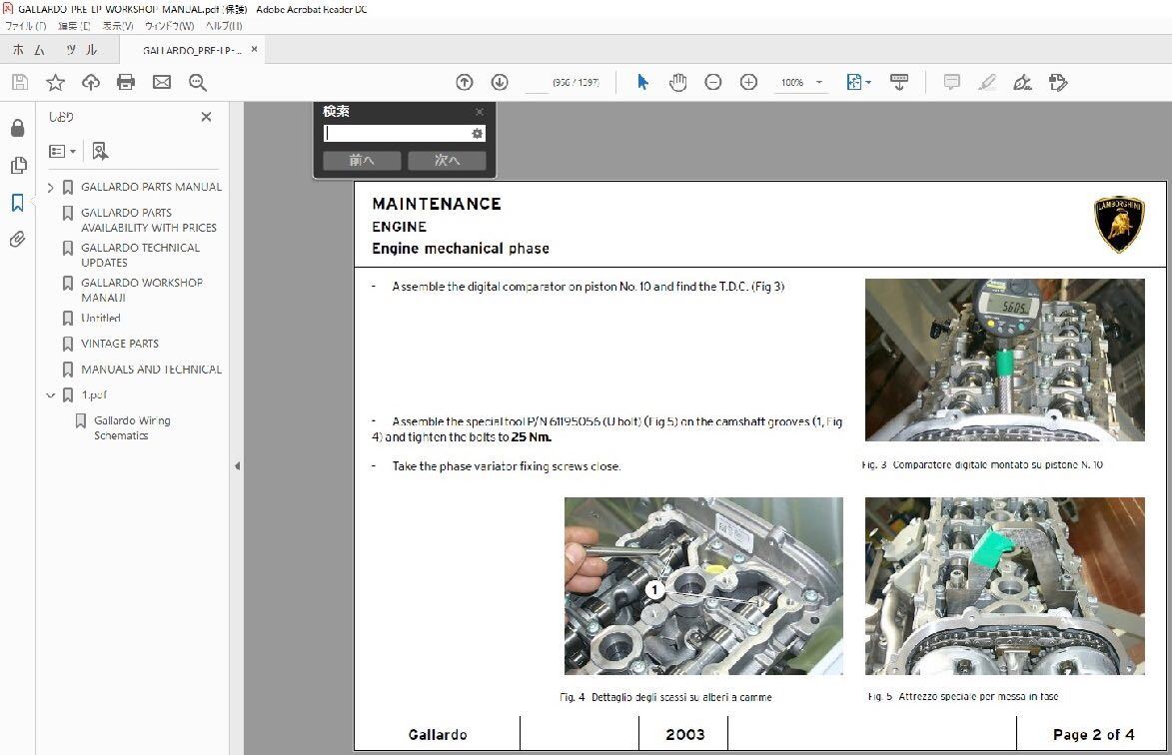The width and height of the screenshot is (1172, 755).
Task: Select the Untitled bookmark
Action: click(x=101, y=319)
